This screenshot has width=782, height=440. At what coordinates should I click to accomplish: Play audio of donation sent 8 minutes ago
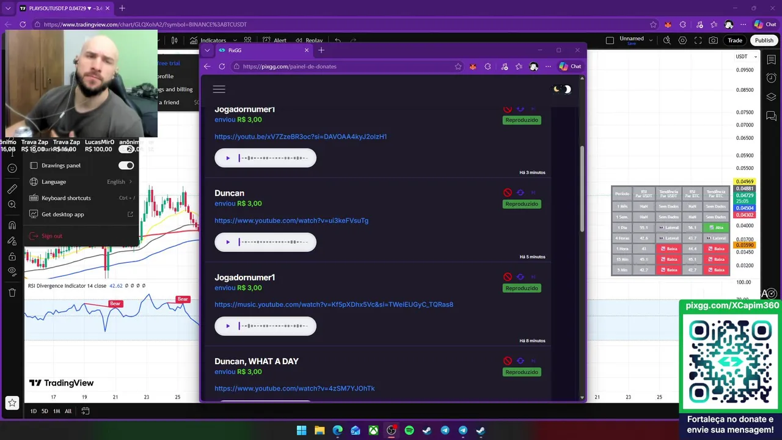228,326
